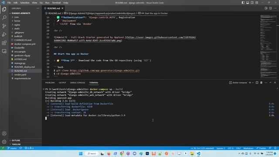Click the Prettier status bar item
279x157 pixels.
(x=261, y=148)
